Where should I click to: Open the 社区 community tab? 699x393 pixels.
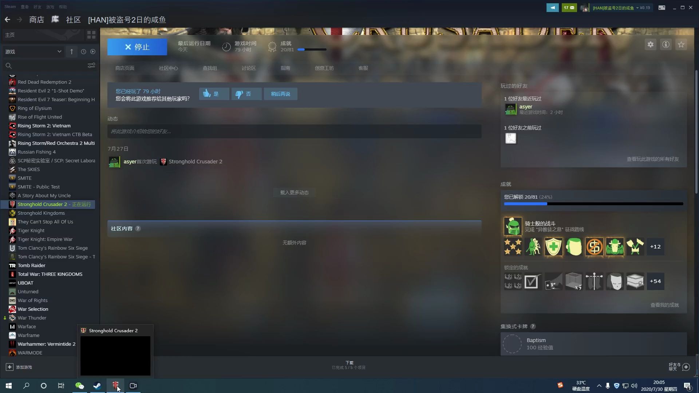73,20
